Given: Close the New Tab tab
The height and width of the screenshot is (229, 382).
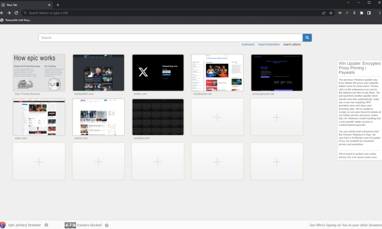Looking at the screenshot, I should tap(49, 5).
